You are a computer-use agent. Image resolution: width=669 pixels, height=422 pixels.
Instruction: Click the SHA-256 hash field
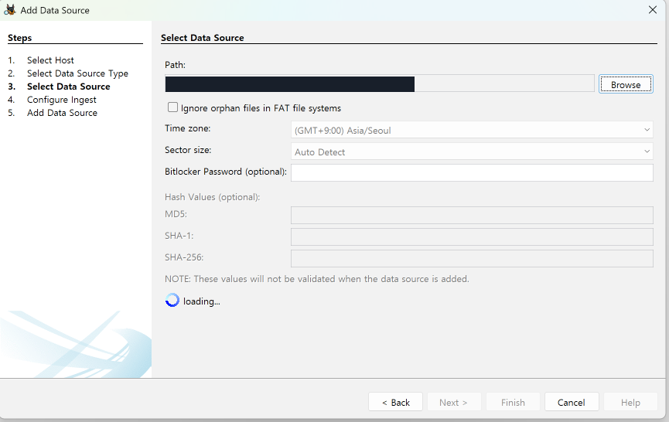tap(472, 259)
